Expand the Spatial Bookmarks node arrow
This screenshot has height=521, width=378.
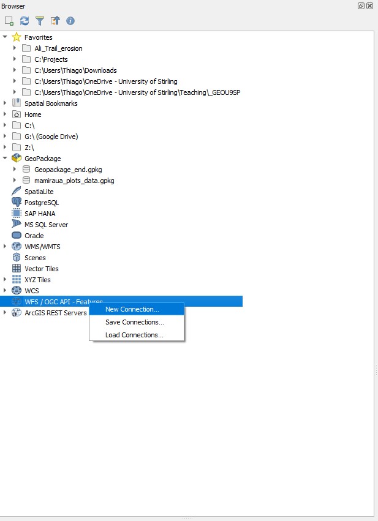pos(5,103)
